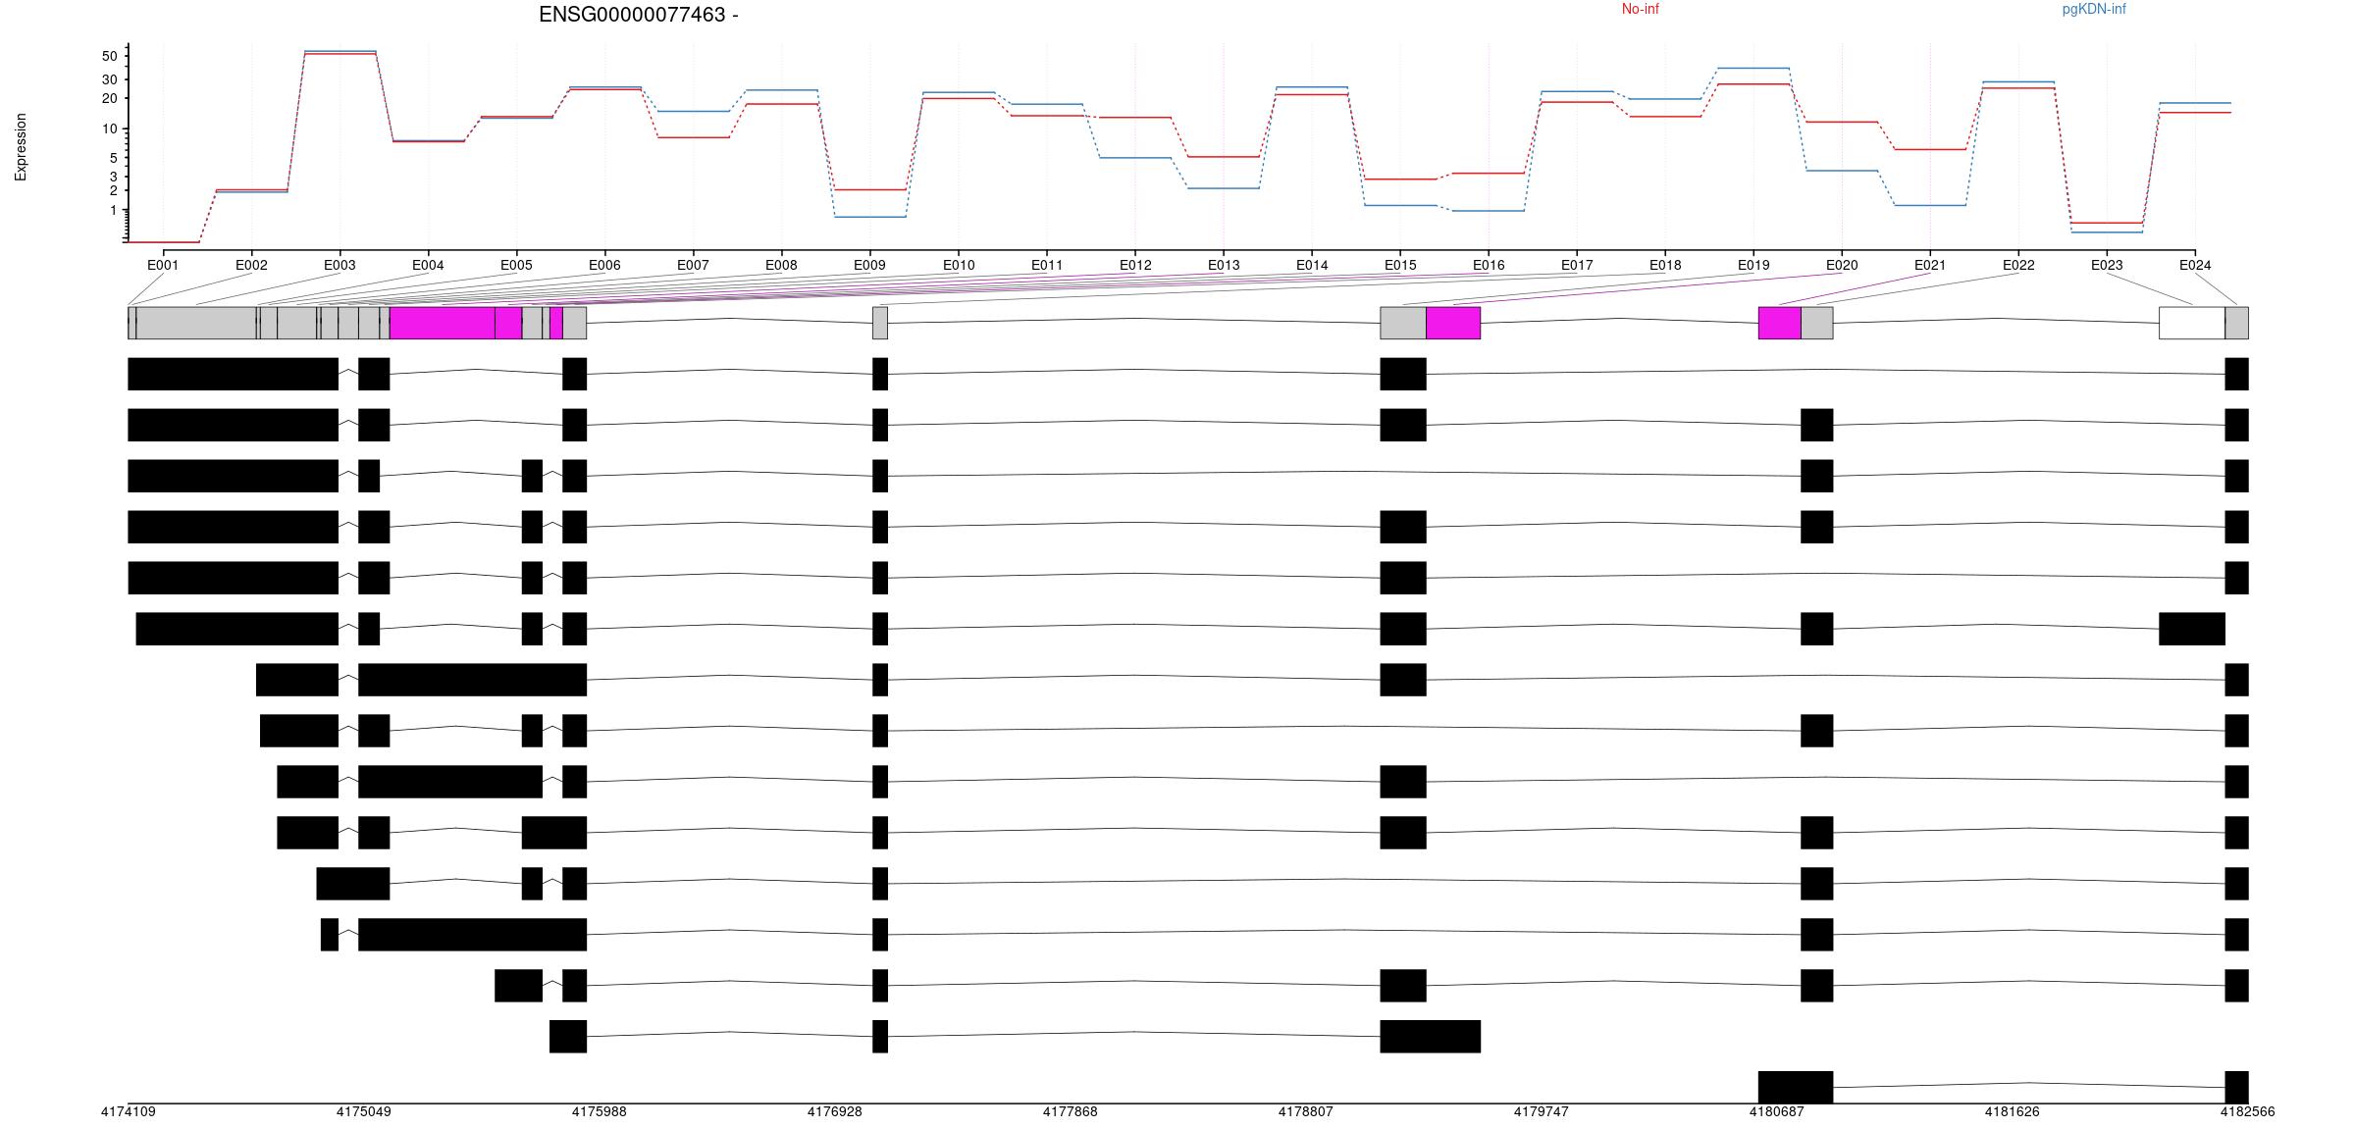2355x1128 pixels.
Task: Click exon label E005
Action: (x=516, y=265)
